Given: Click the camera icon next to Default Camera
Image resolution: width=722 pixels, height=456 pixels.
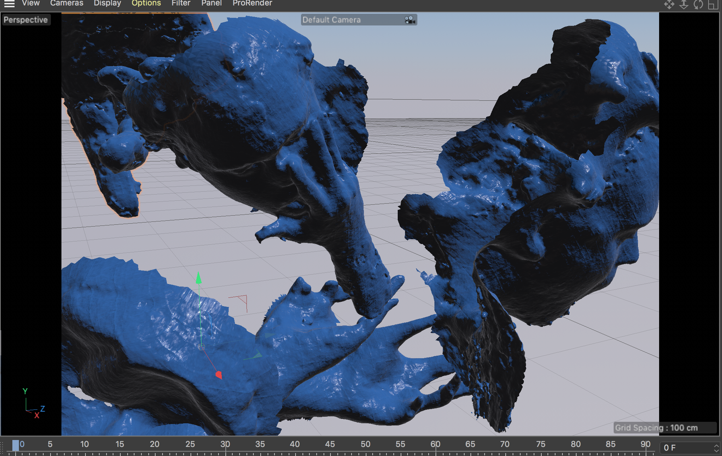Looking at the screenshot, I should (410, 20).
